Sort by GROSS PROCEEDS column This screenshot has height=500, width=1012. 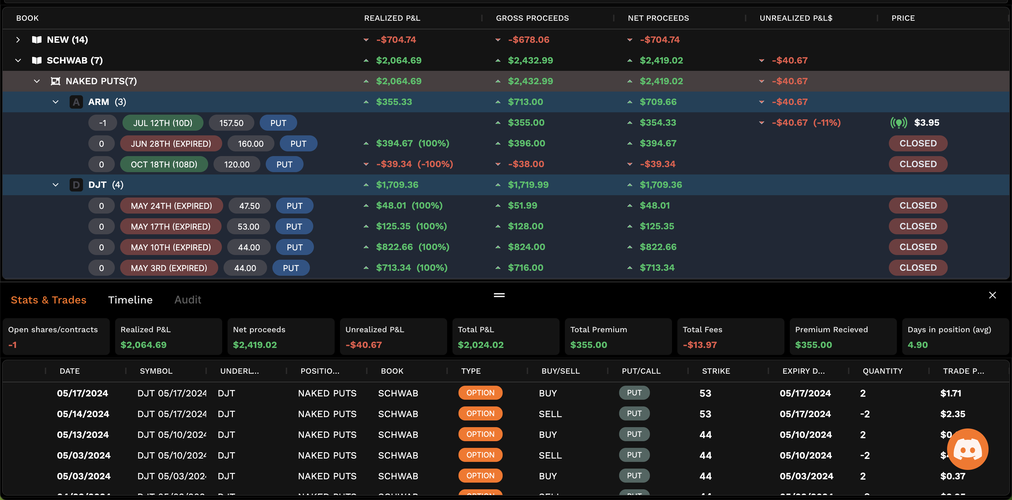pos(532,18)
